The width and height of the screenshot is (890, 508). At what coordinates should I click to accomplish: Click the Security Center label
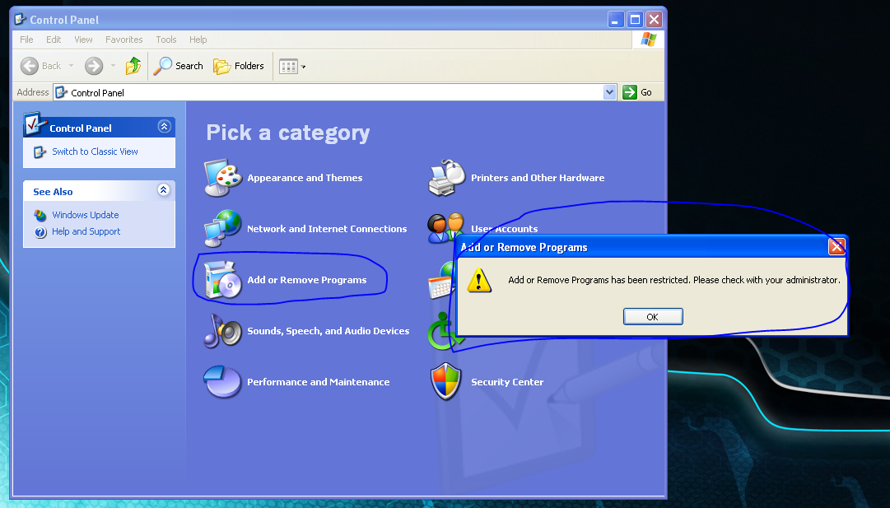[507, 382]
